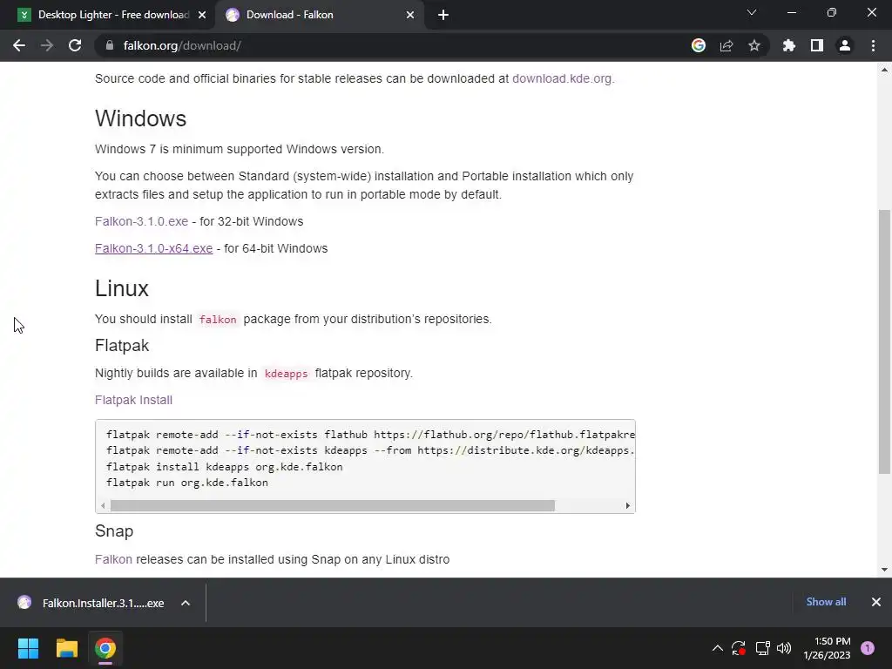
Task: Click the falkon inline code text
Action: click(x=218, y=320)
